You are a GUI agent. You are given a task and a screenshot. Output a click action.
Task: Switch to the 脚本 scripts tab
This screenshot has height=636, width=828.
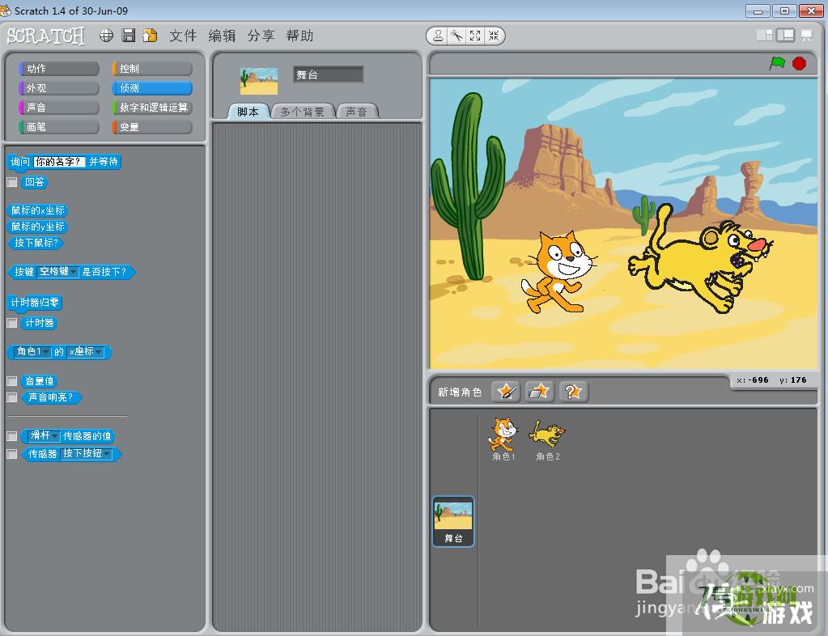tap(248, 112)
